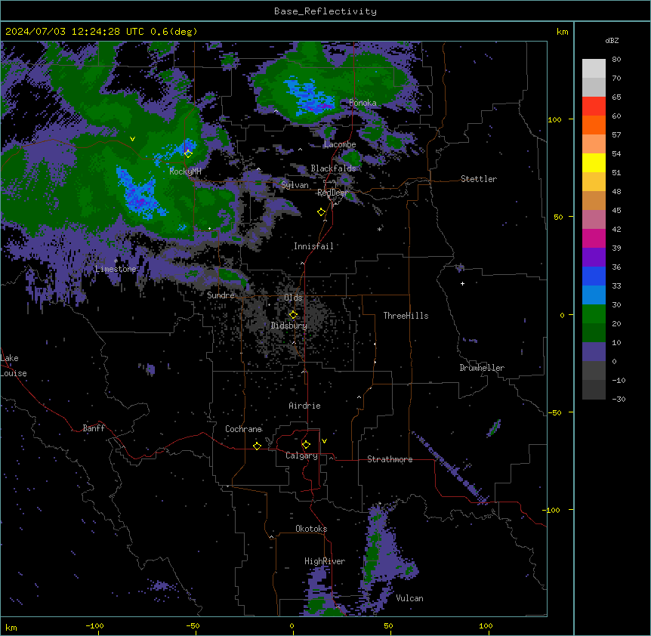Screen dimensions: 651x636
Task: Click the Sylvan label on the map
Action: click(x=295, y=185)
